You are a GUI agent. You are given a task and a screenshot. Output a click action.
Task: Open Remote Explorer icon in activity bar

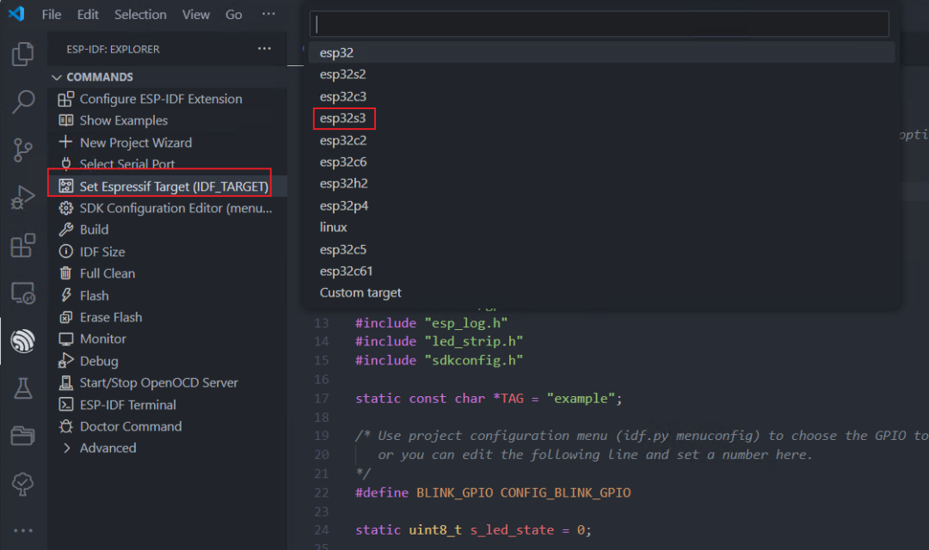point(22,294)
